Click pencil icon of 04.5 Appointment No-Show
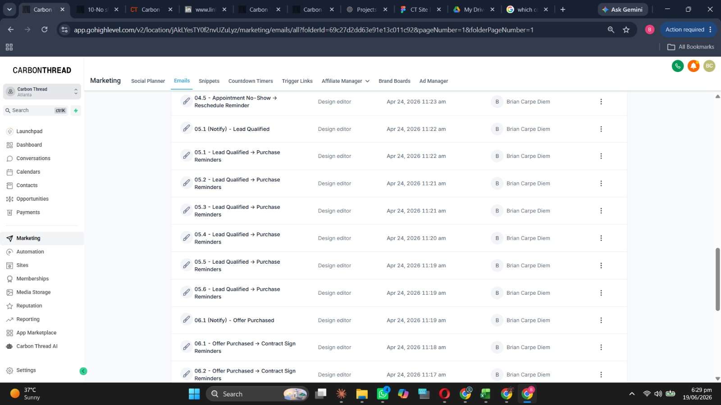 186,101
